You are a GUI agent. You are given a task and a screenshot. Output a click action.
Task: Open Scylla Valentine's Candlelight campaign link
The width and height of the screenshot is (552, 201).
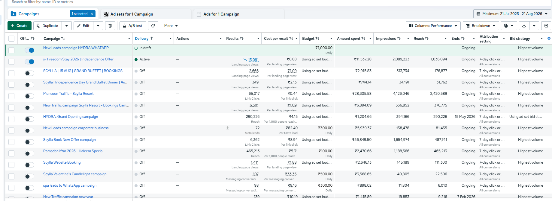75,174
